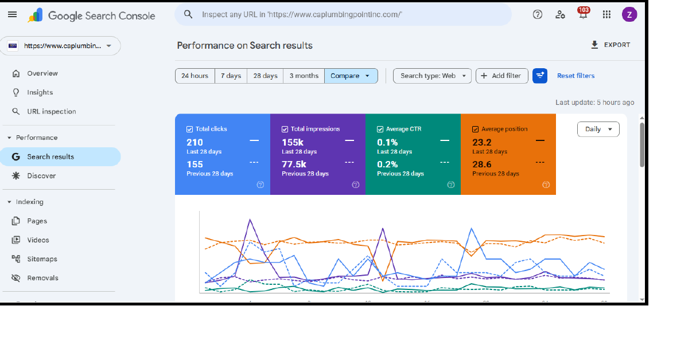
Task: Click the page vertical scrollbar
Action: point(642,144)
